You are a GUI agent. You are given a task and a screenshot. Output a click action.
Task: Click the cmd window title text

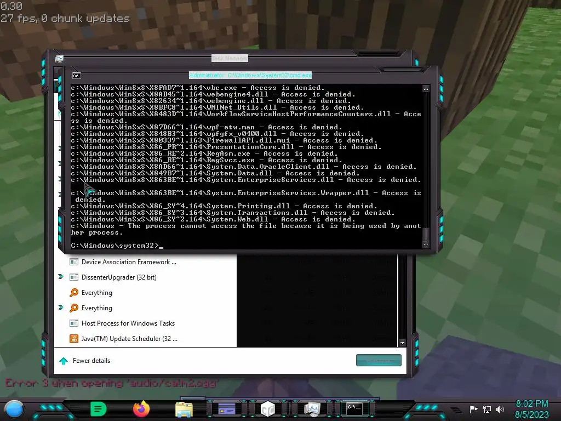(250, 75)
